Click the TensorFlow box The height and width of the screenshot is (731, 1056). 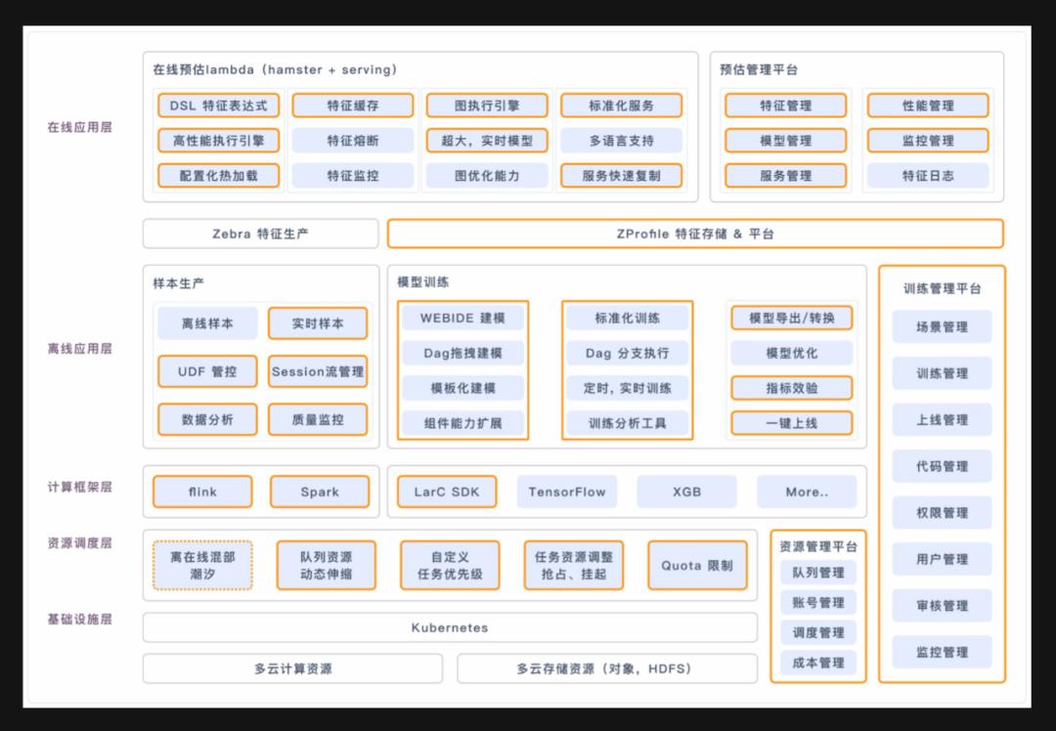tap(567, 492)
